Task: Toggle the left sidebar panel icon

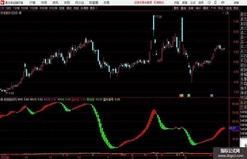Action: click(2, 8)
